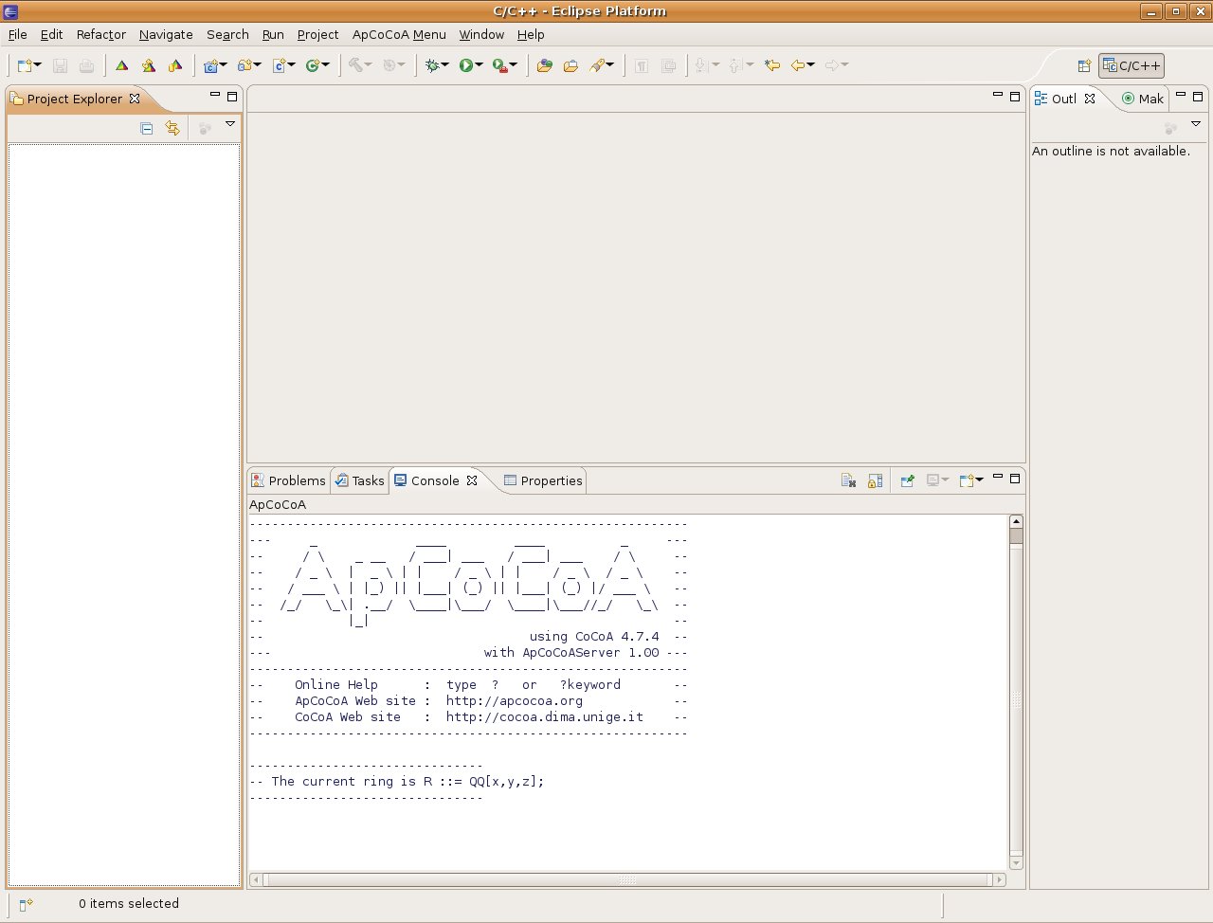Click the http://apcocoa.org text in console
The height and width of the screenshot is (923, 1213).
tap(515, 701)
